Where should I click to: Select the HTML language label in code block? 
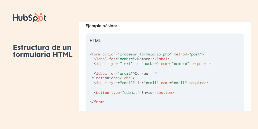coord(95,41)
